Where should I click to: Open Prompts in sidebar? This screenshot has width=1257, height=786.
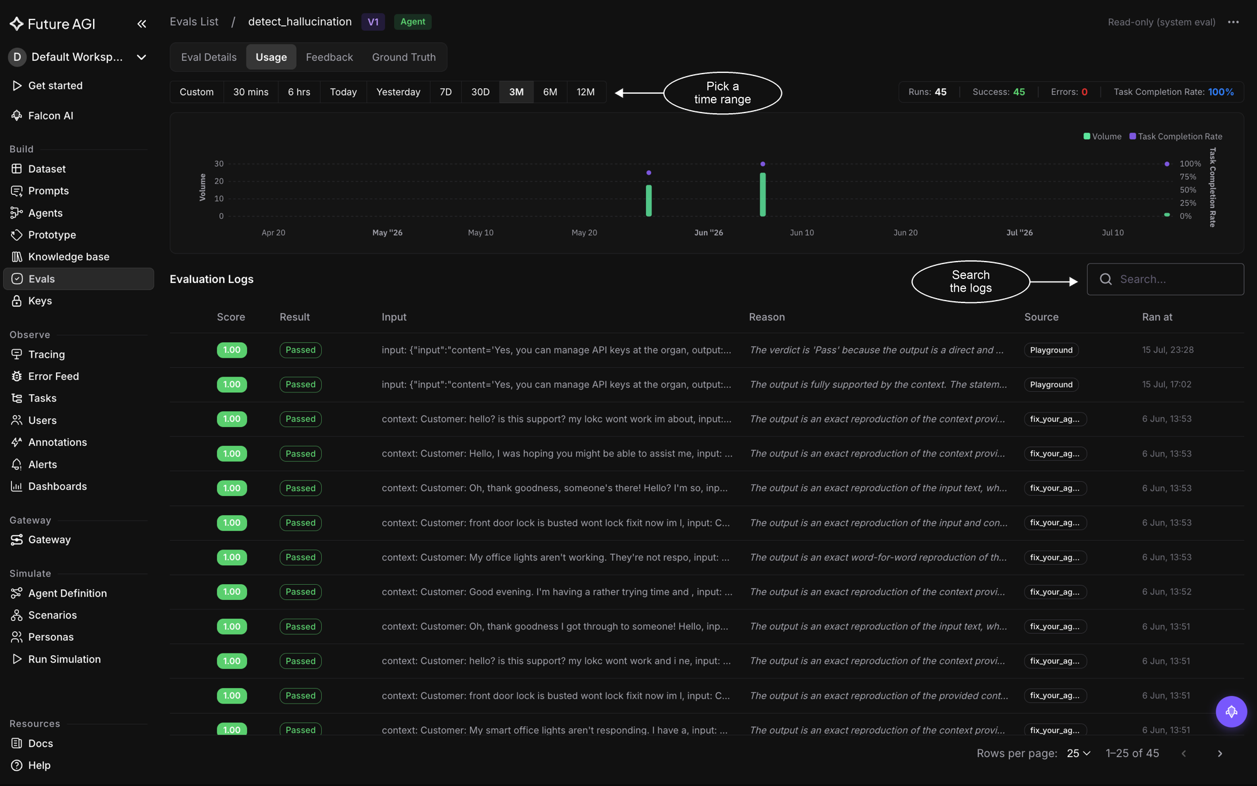(79, 191)
